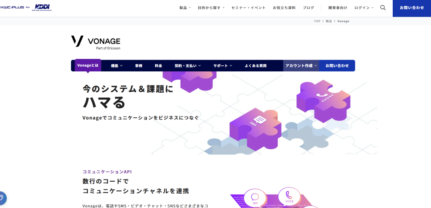This screenshot has height=208, width=431.
Task: Click the SMS speech bubble circle icon
Action: point(255,198)
